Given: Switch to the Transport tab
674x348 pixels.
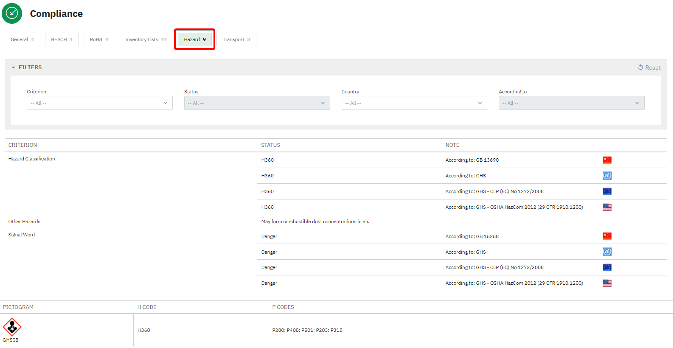Looking at the screenshot, I should pos(236,39).
